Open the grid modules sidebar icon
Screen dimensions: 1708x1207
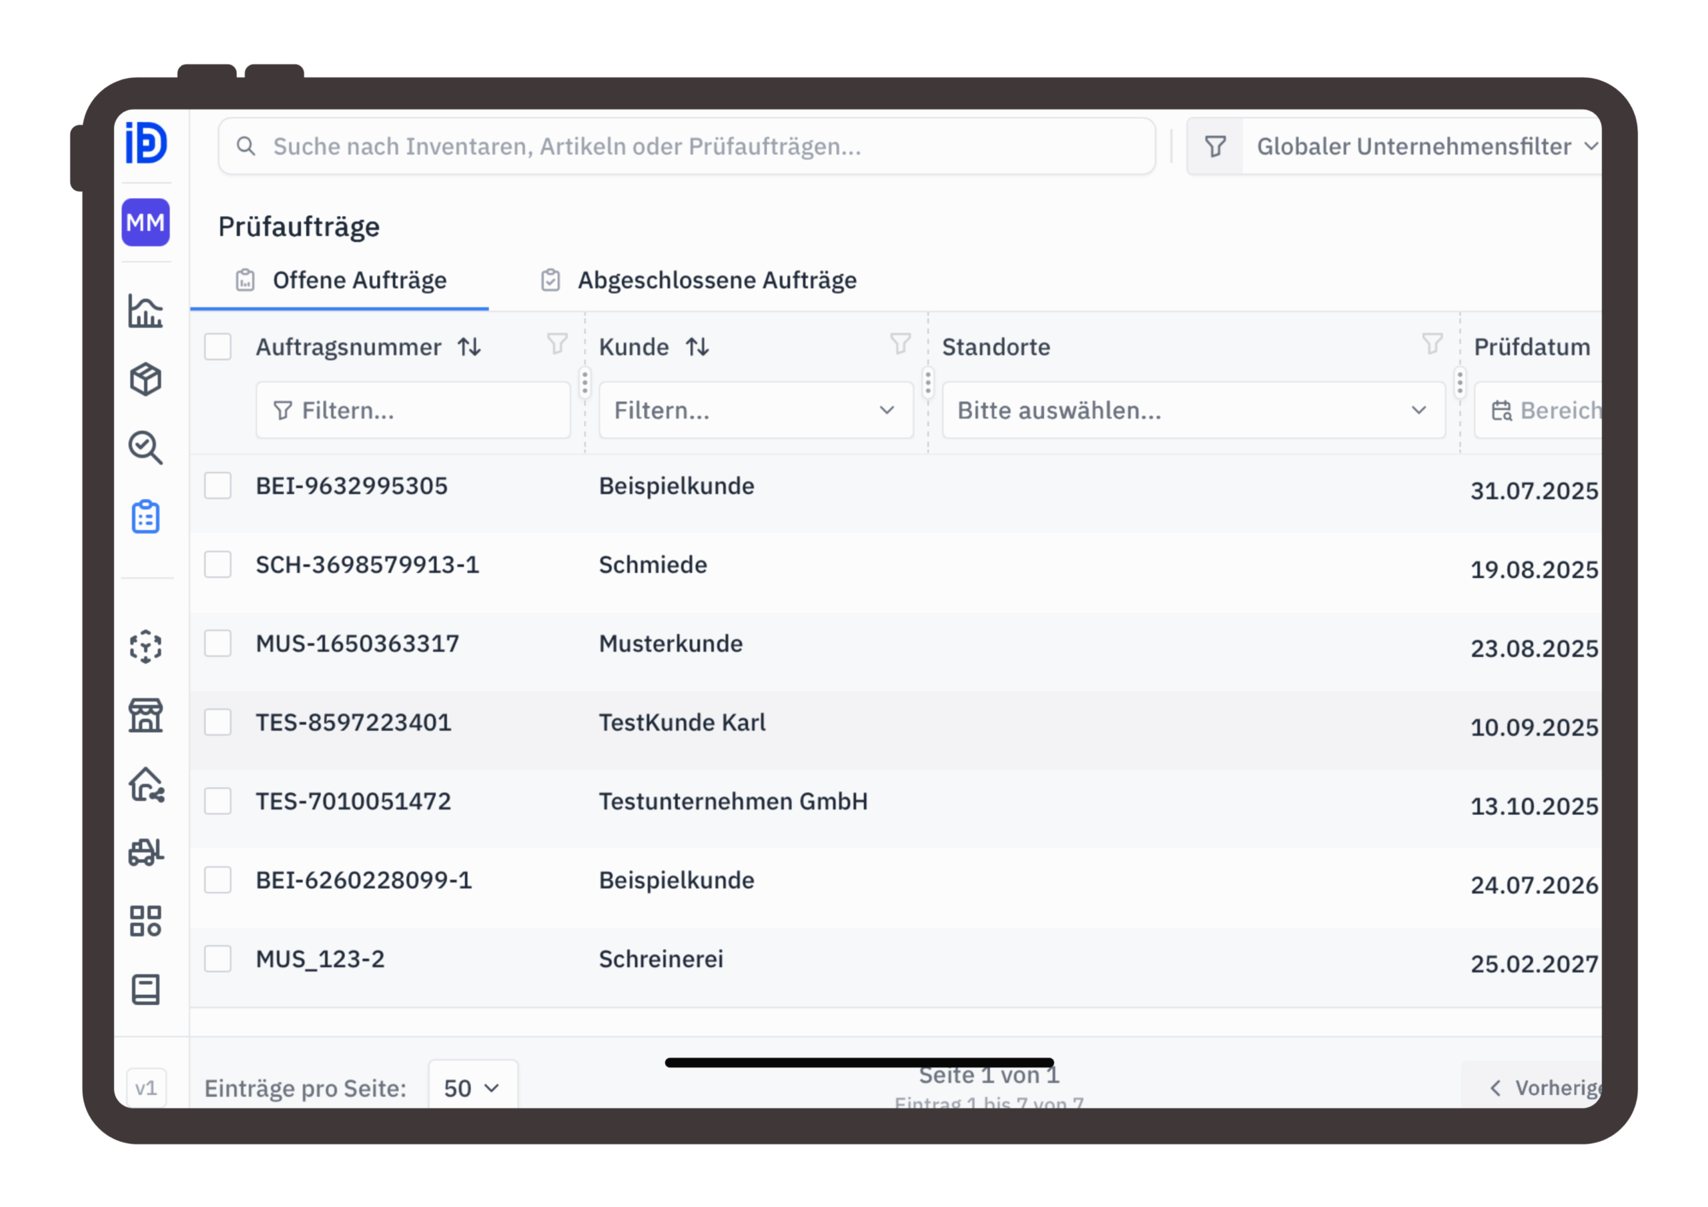point(146,922)
